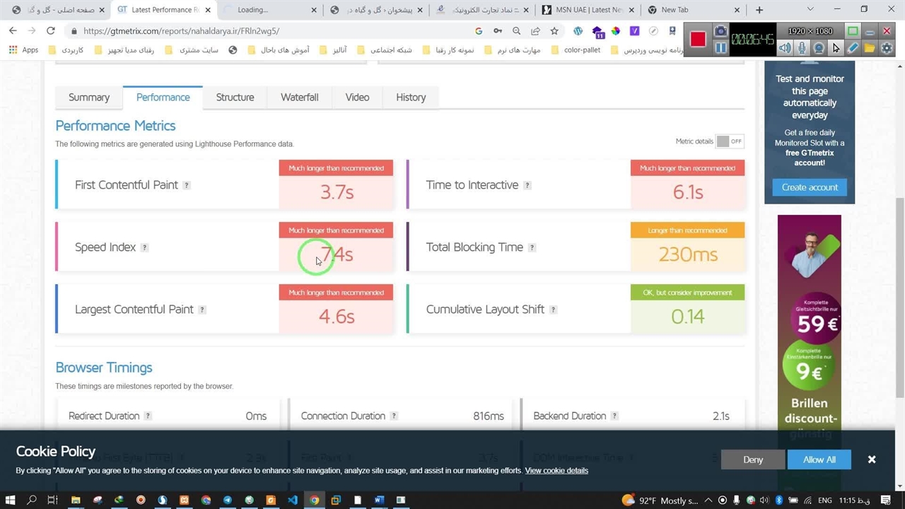Toggle the Metric details switch
This screenshot has width=905, height=509.
(729, 141)
